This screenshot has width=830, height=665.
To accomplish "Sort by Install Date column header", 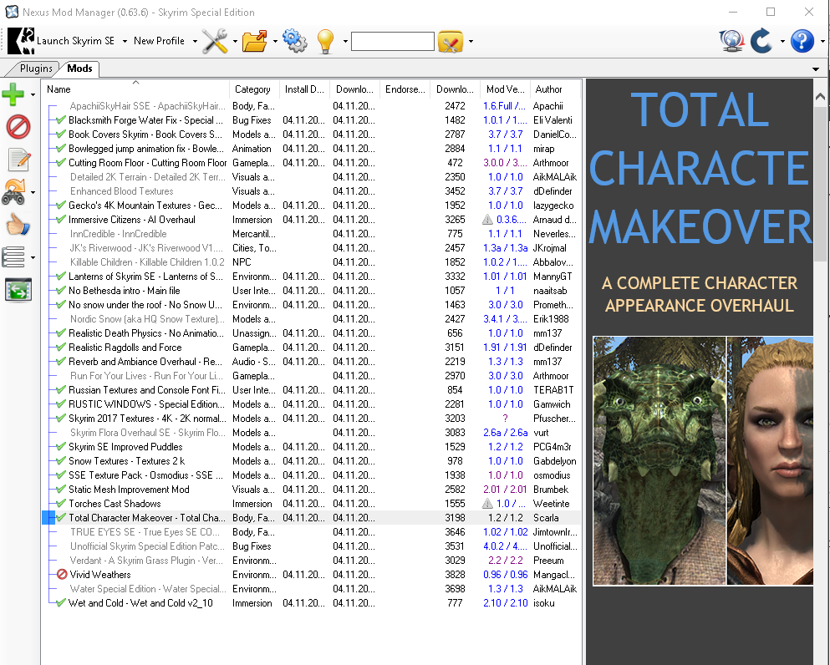I will coord(304,89).
